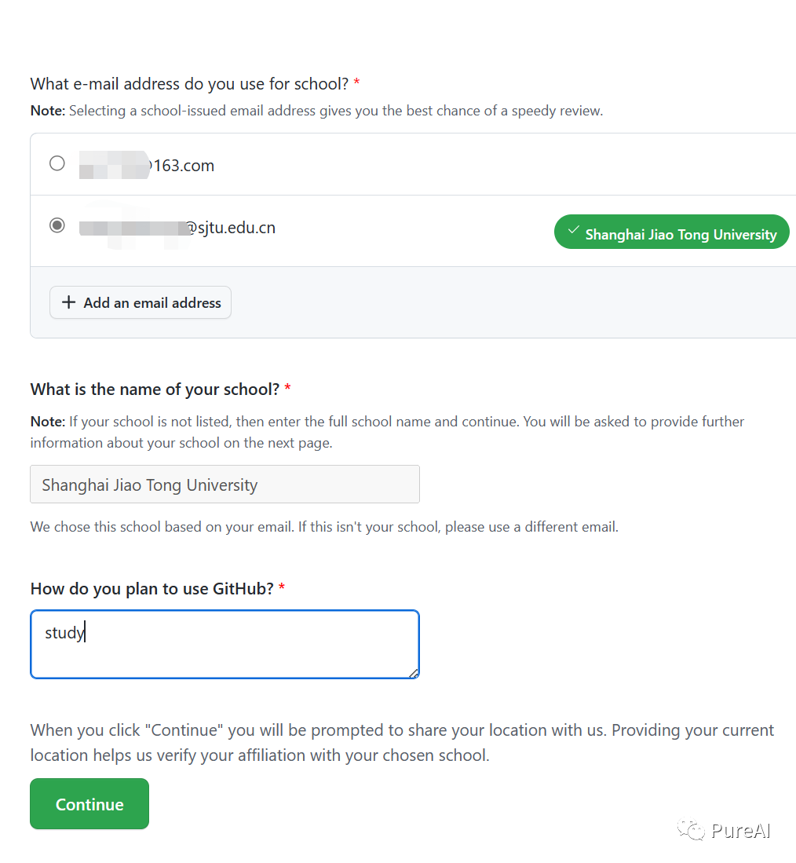Click the asterisk next to school name question
The width and height of the screenshot is (796, 863).
(x=287, y=388)
